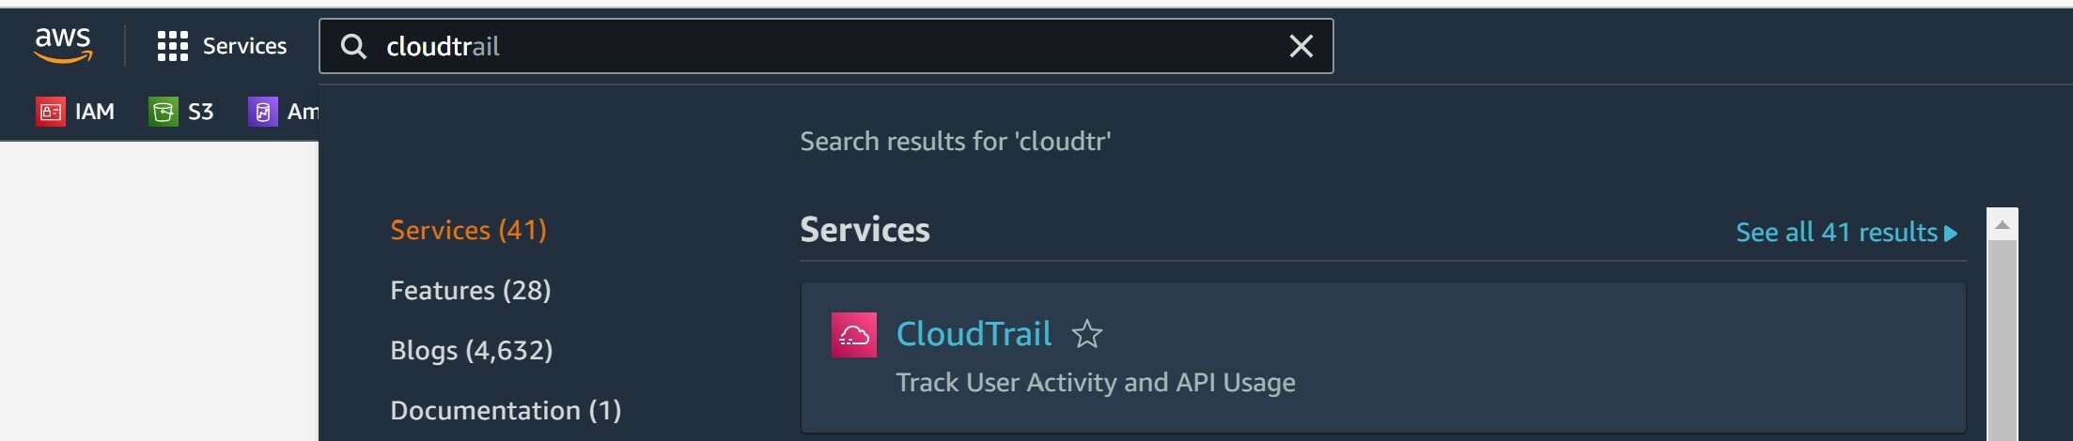Click the results scrollbar up arrow
This screenshot has height=441, width=2073.
2002,224
